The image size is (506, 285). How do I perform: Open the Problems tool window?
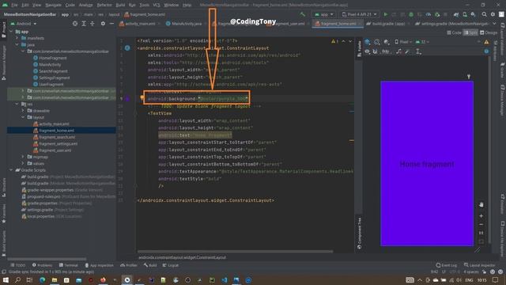tap(42, 265)
